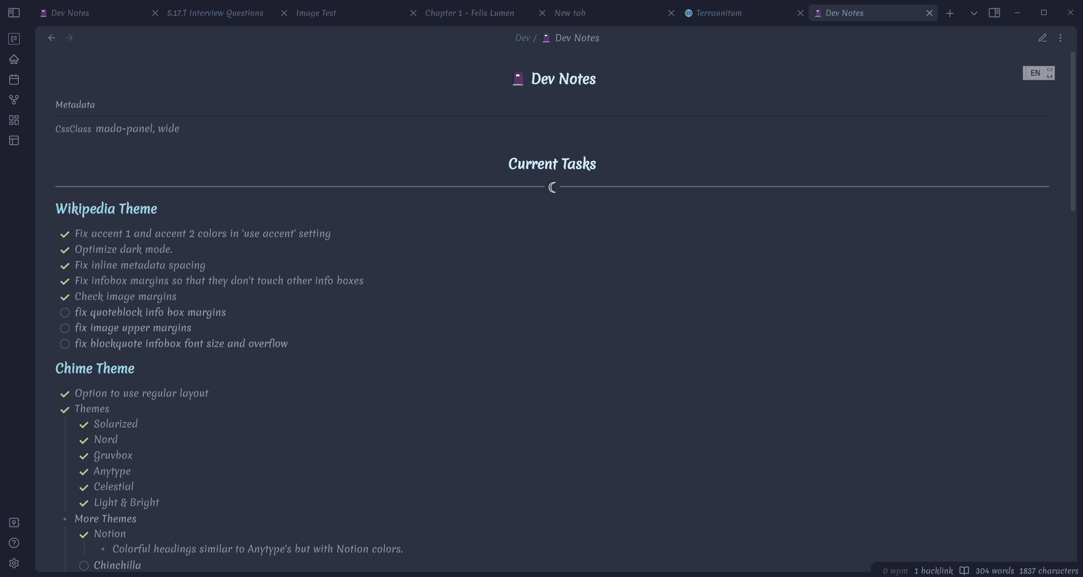
Task: Click '1 backlink' in the status bar
Action: pos(933,571)
